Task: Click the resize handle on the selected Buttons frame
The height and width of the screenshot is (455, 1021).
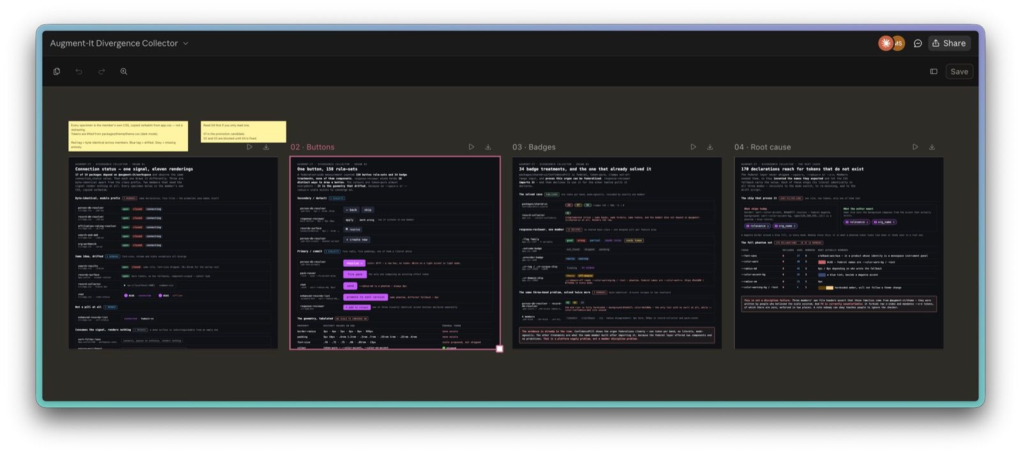Action: pos(500,348)
